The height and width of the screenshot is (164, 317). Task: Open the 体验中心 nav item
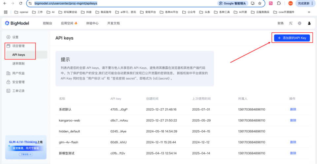[x=92, y=23]
